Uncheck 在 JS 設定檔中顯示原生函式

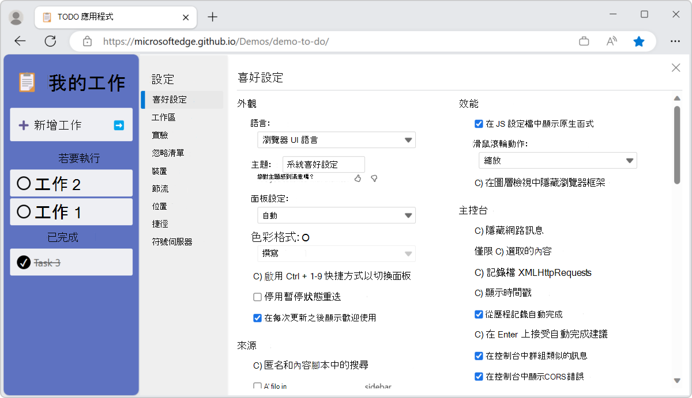[479, 124]
